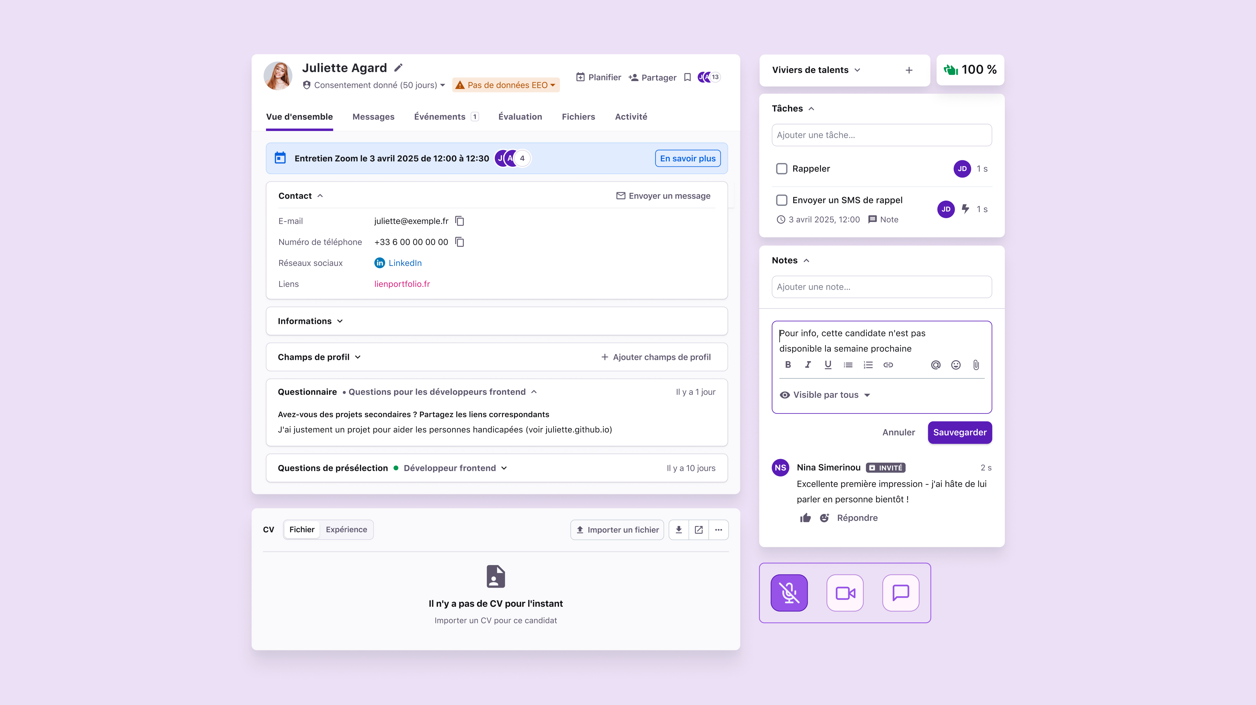The height and width of the screenshot is (705, 1256).
Task: Focus the Ajouter une note field
Action: click(882, 287)
